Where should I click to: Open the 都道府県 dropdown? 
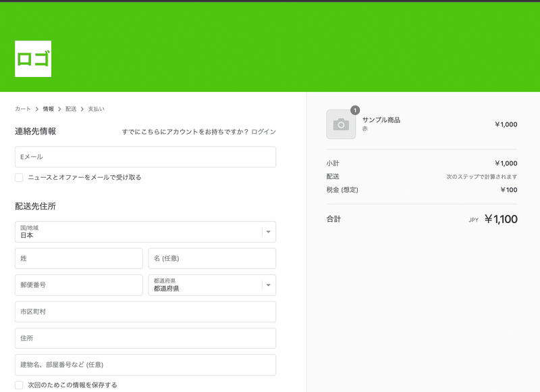pos(212,285)
